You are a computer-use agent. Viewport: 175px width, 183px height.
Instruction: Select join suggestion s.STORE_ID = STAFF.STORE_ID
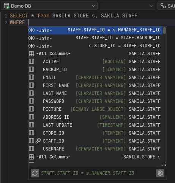pyautogui.click(x=95, y=46)
